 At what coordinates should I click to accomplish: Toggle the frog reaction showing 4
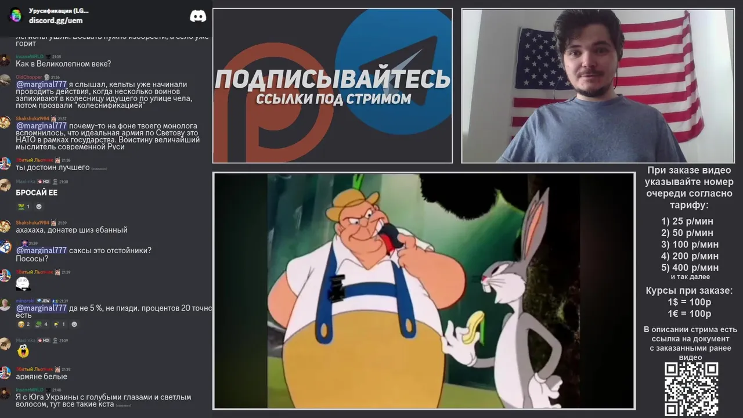42,324
